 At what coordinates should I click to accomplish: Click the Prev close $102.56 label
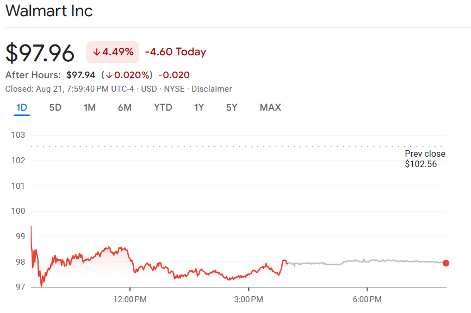pyautogui.click(x=425, y=159)
